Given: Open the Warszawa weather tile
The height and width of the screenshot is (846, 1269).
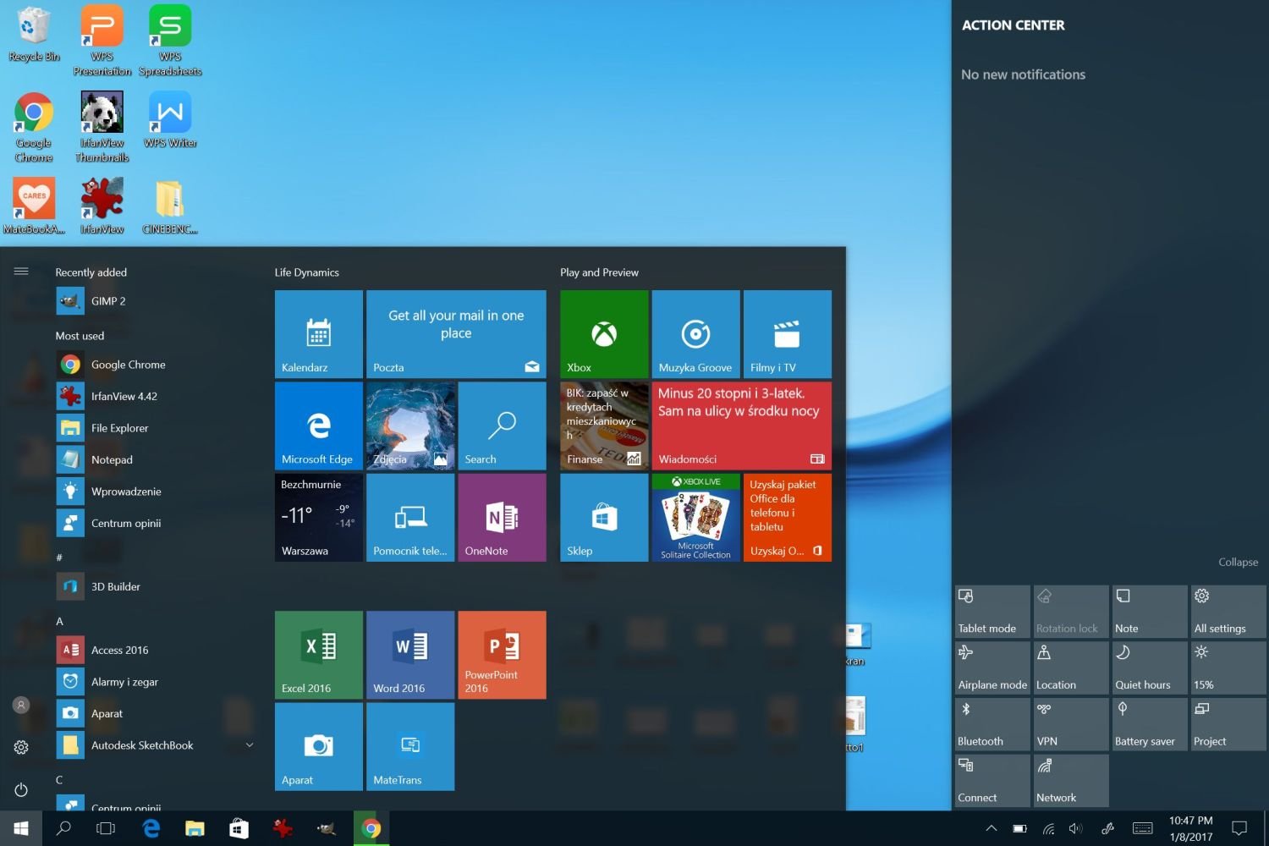Looking at the screenshot, I should point(318,517).
